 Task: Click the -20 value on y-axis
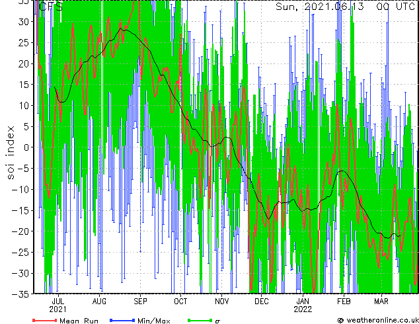click(20, 231)
